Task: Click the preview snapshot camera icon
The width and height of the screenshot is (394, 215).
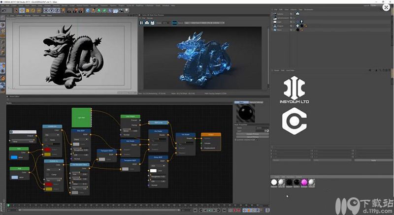Action: (147, 23)
